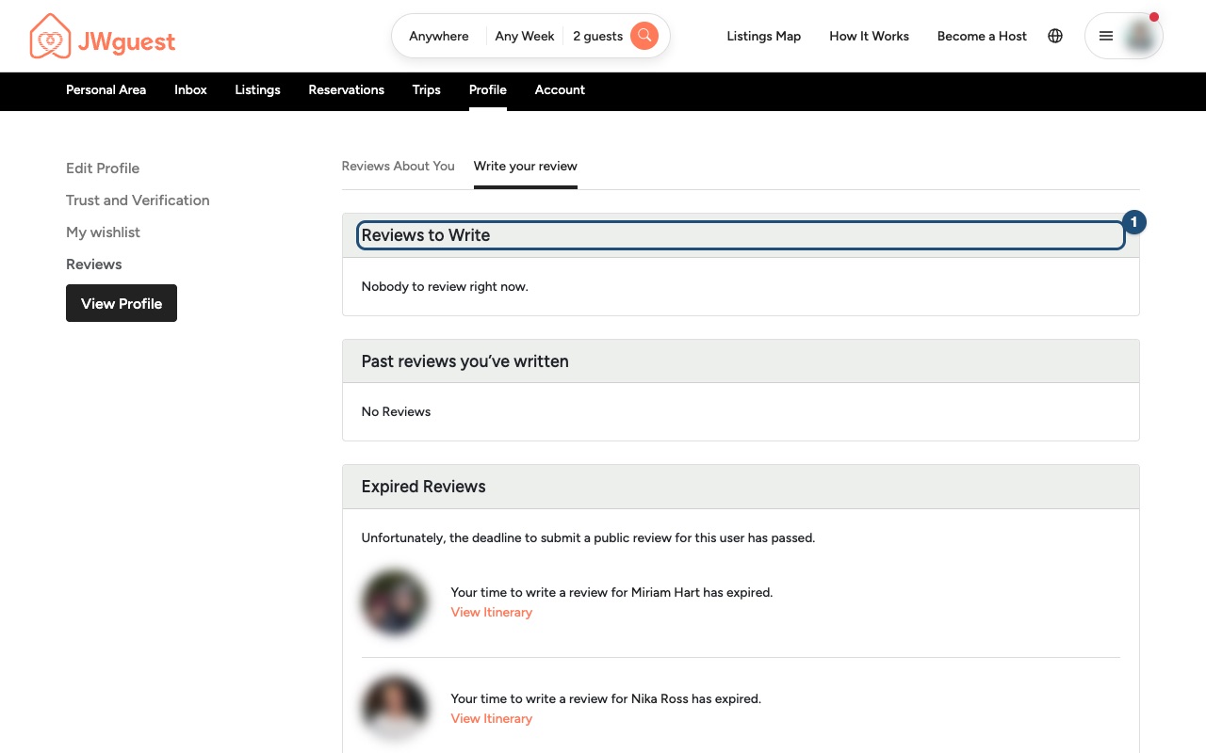Click Miriam Hart review expired message
Image resolution: width=1206 pixels, height=753 pixels.
612,593
